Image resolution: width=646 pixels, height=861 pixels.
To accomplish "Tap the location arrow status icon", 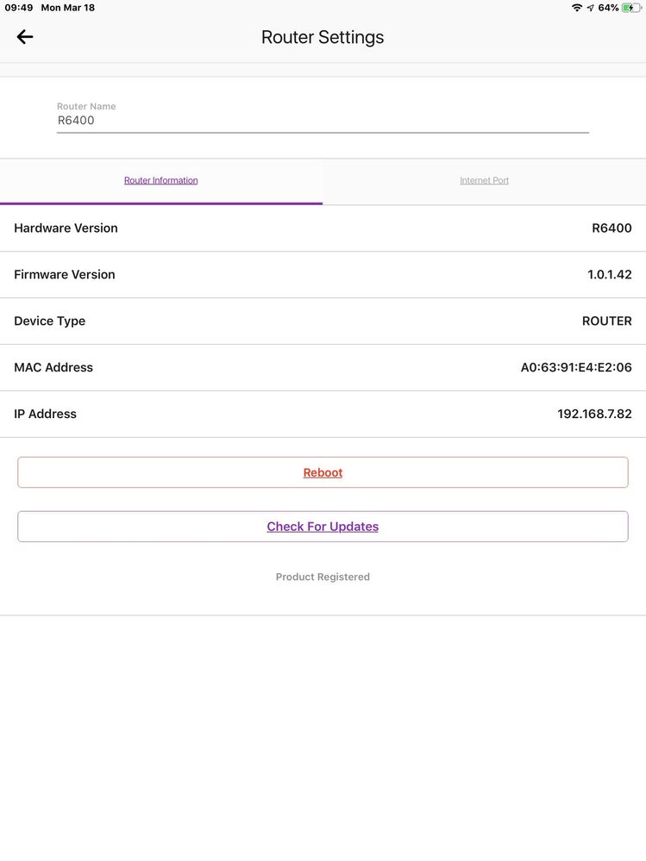I will click(591, 8).
